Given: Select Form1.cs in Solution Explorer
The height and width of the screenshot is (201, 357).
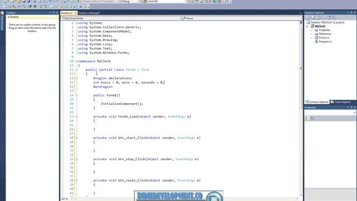Looking at the screenshot, I should pyautogui.click(x=324, y=38).
